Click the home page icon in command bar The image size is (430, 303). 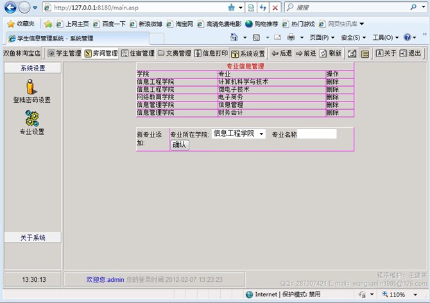pyautogui.click(x=234, y=37)
